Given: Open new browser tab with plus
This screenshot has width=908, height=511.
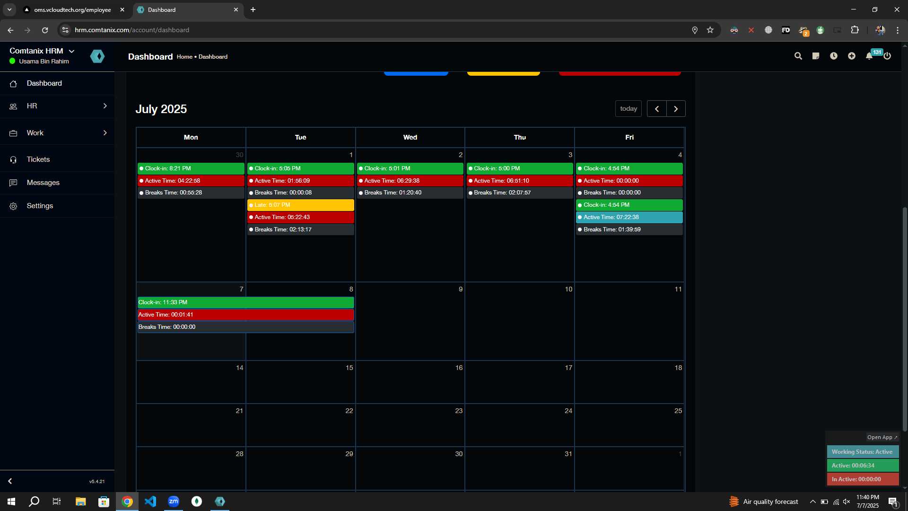Looking at the screenshot, I should 253,9.
